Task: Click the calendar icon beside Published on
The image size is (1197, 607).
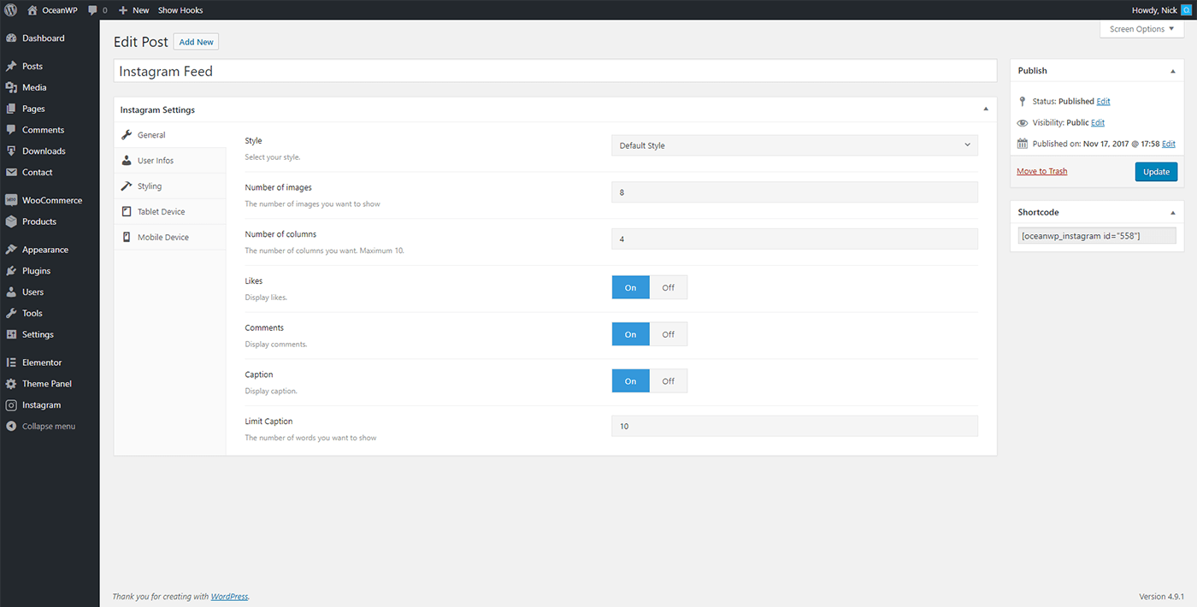Action: [x=1023, y=144]
